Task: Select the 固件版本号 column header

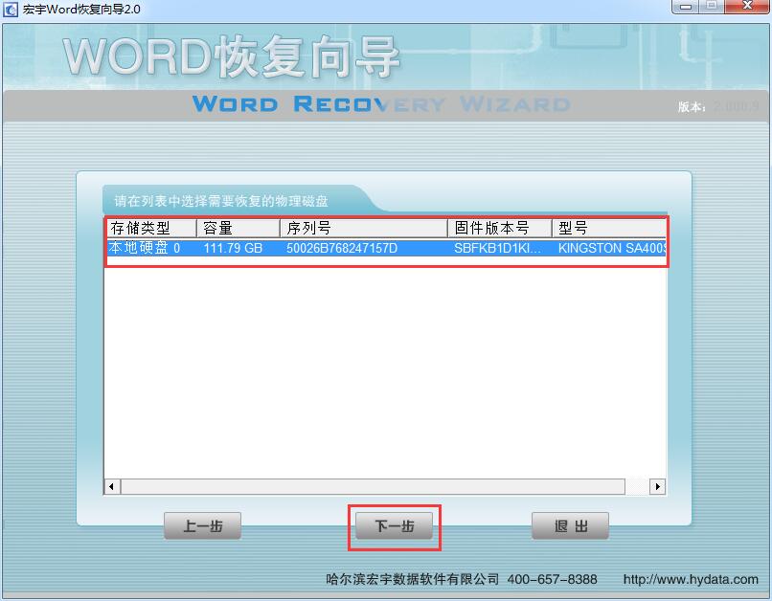Action: [x=499, y=228]
